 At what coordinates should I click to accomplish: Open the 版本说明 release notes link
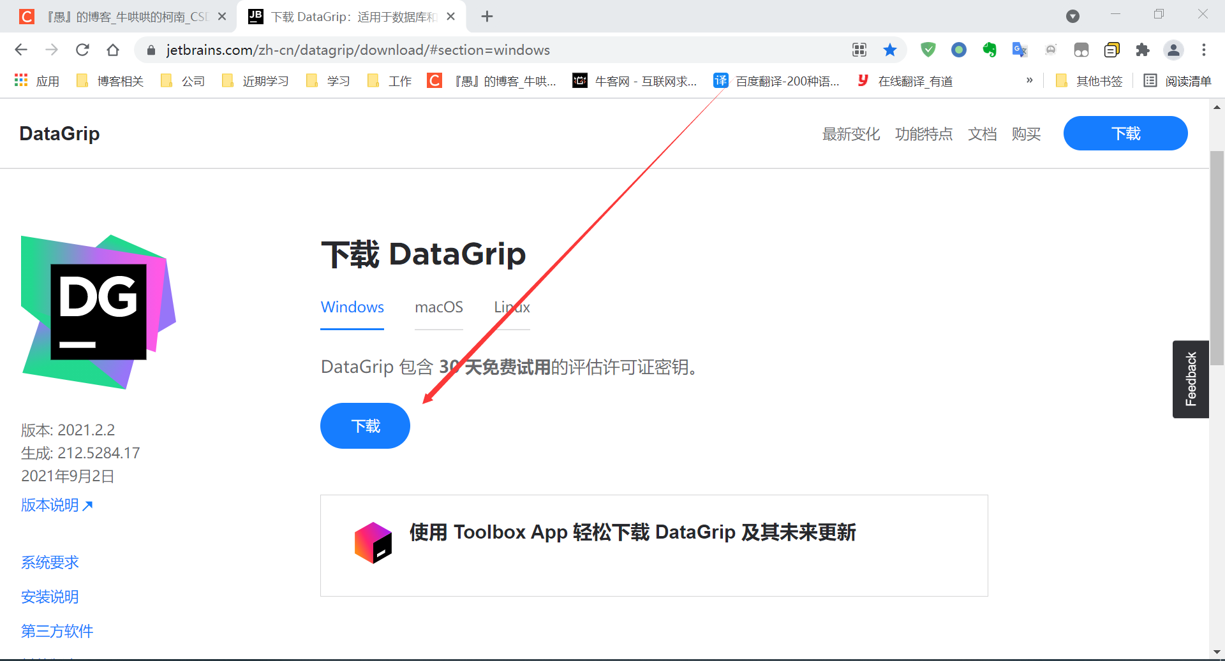click(57, 505)
